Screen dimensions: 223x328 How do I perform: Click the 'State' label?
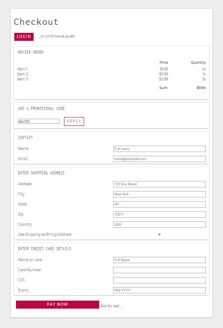[22, 204]
